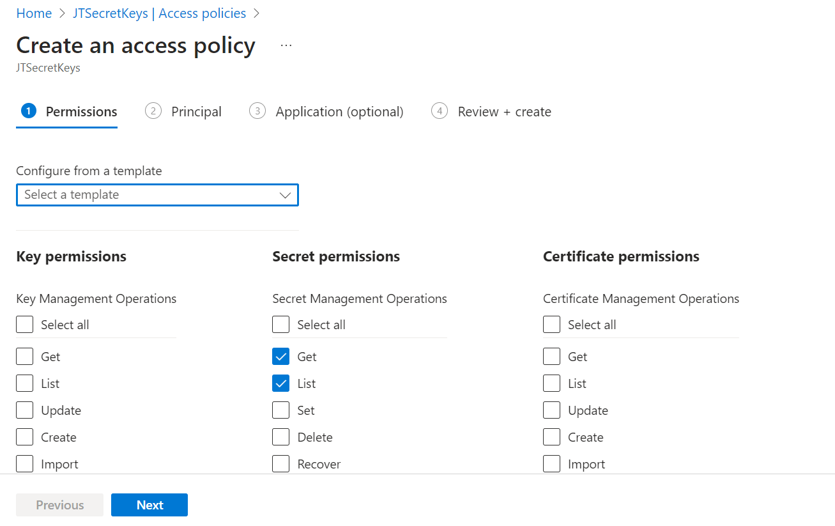Enable the Certificate permissions Import checkbox
The height and width of the screenshot is (526, 835).
(x=551, y=464)
